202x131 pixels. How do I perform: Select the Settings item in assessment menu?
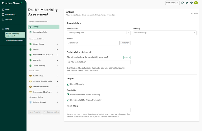coord(44,27)
